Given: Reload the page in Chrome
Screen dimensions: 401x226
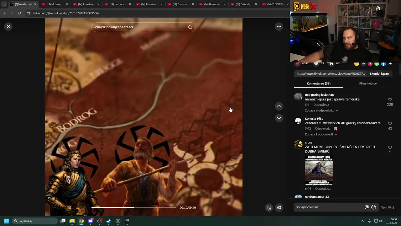Looking at the screenshot, I should coord(19,13).
